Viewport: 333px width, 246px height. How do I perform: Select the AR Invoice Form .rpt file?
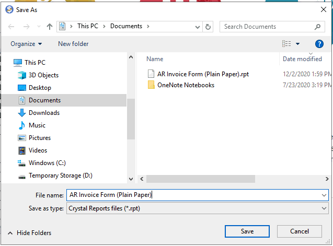pos(202,74)
